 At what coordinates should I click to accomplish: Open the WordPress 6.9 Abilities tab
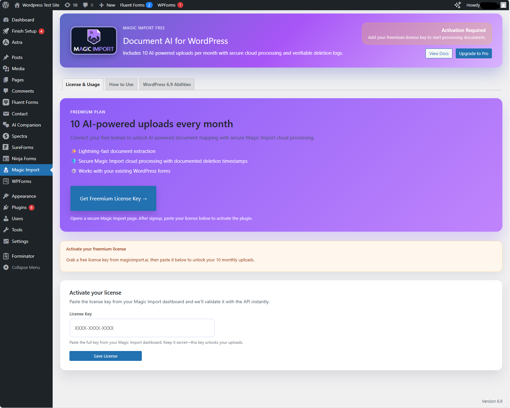coord(167,84)
